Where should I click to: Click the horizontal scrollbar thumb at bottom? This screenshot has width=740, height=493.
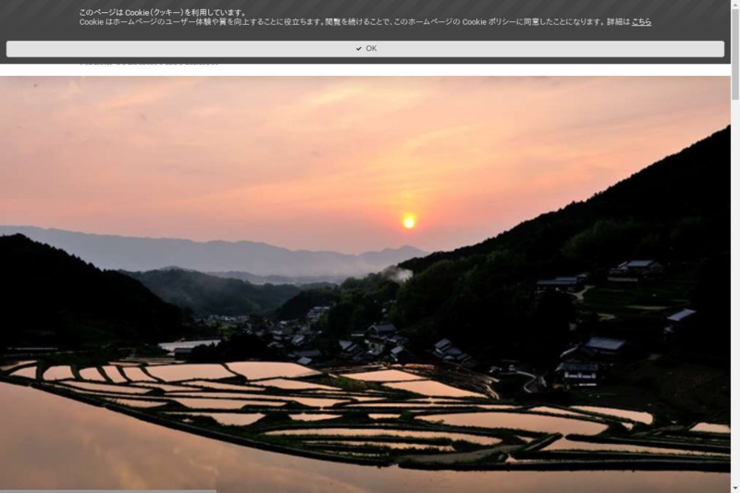click(x=107, y=490)
